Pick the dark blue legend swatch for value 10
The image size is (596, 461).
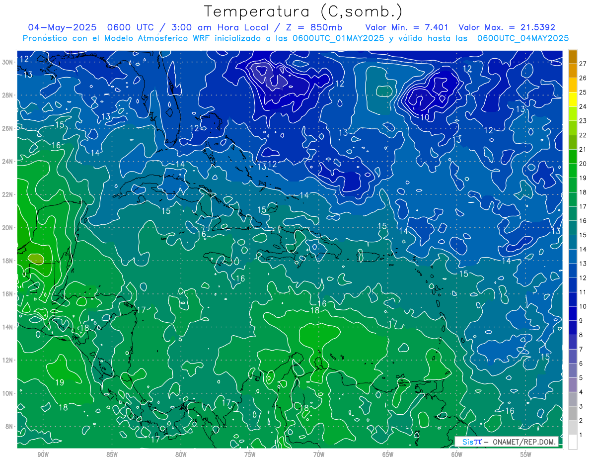pos(573,300)
